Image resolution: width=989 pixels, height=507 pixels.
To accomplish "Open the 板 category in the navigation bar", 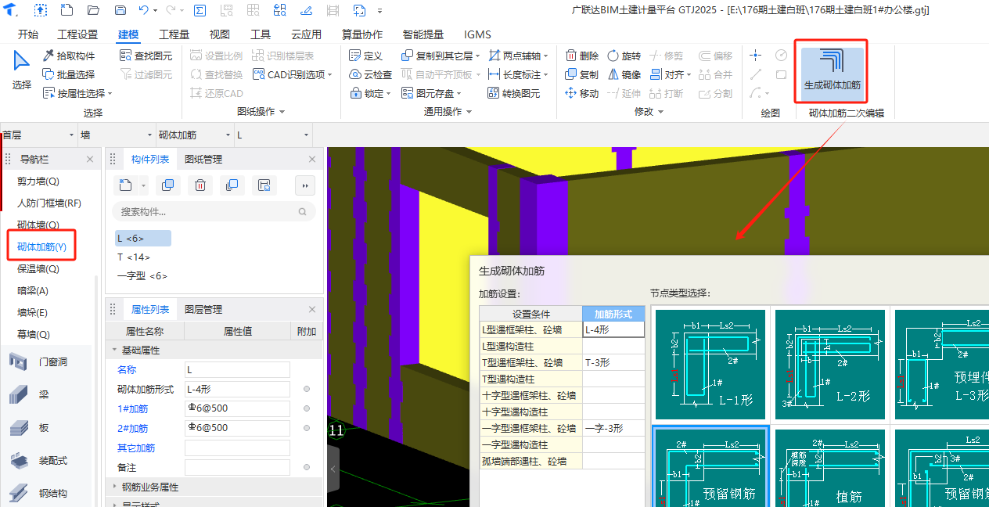I will (45, 428).
